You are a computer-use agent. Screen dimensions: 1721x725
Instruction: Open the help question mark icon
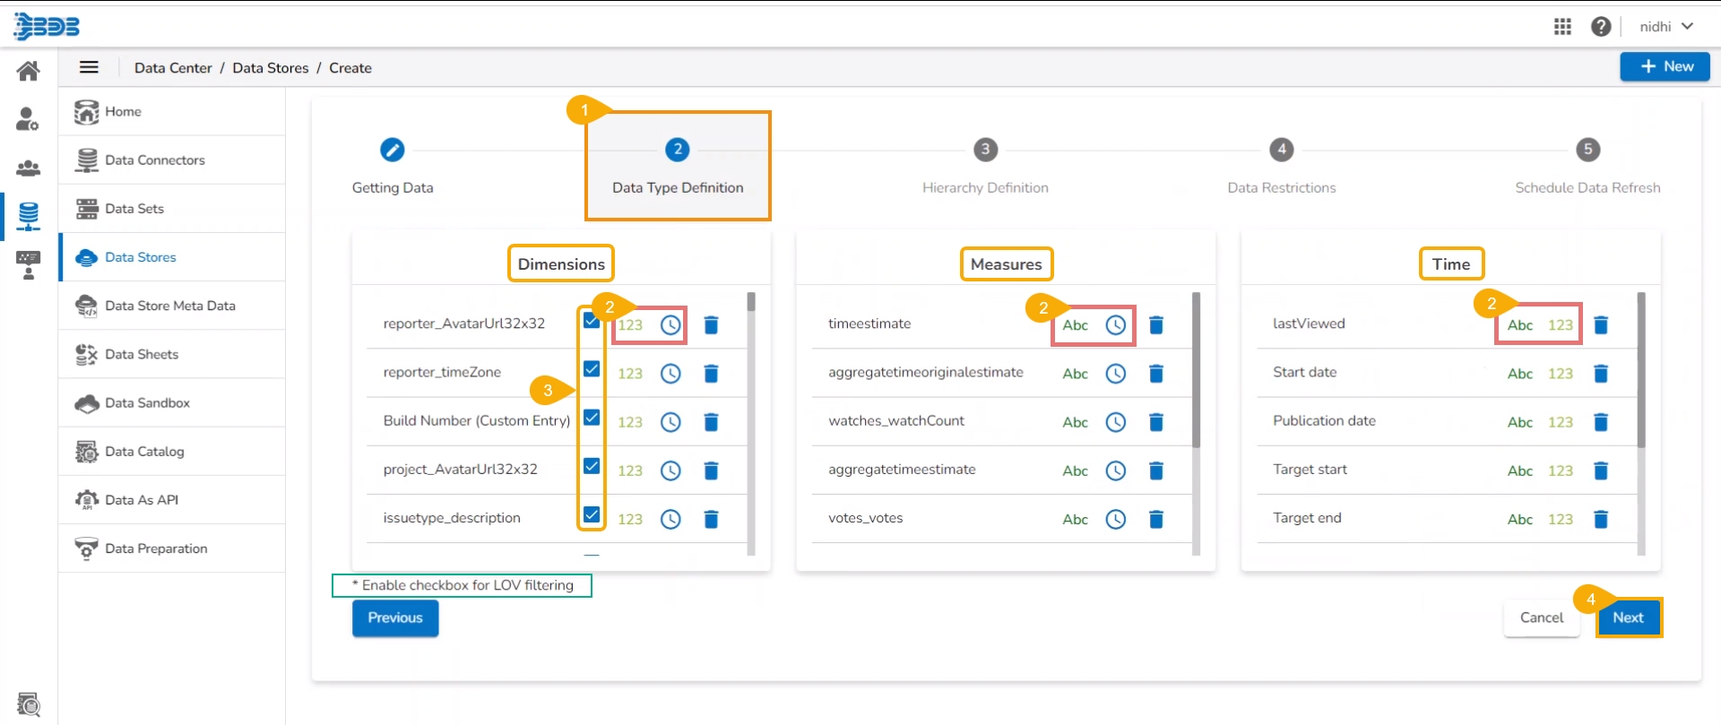(1601, 27)
